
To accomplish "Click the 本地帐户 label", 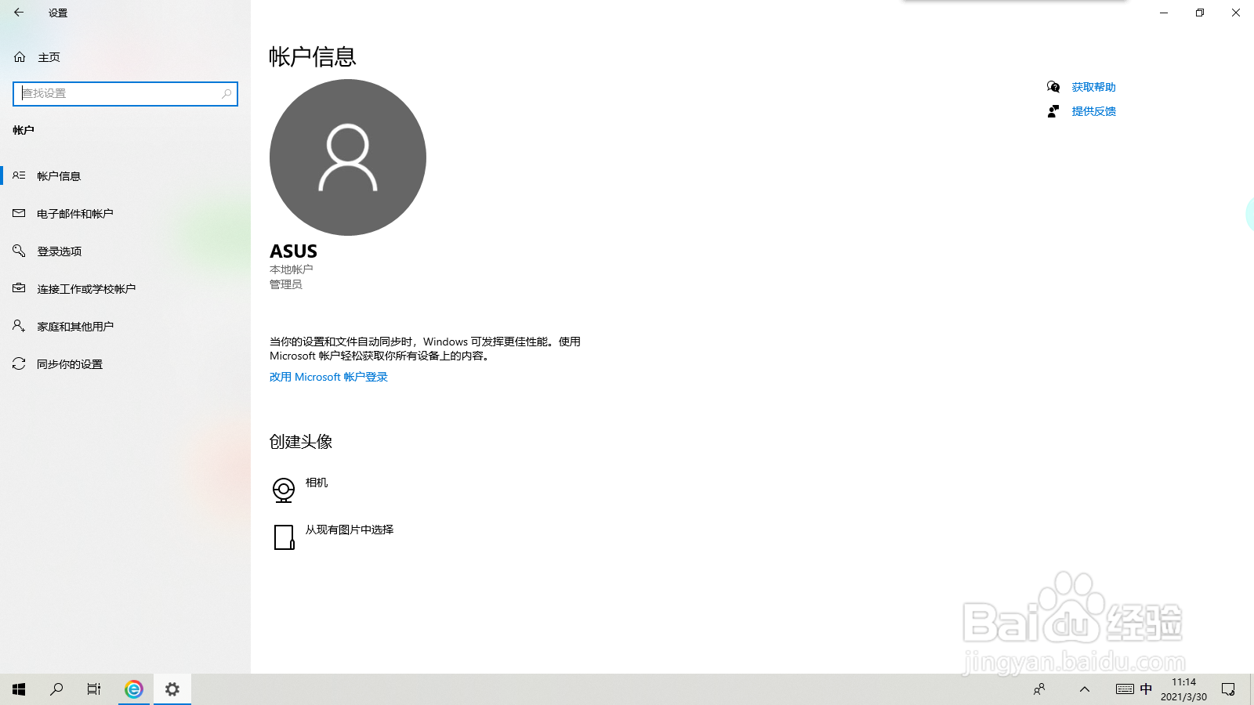I will [291, 269].
